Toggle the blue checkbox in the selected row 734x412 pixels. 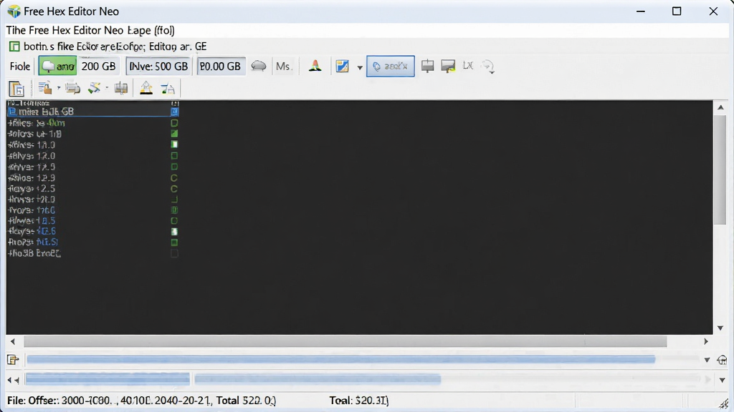(174, 112)
